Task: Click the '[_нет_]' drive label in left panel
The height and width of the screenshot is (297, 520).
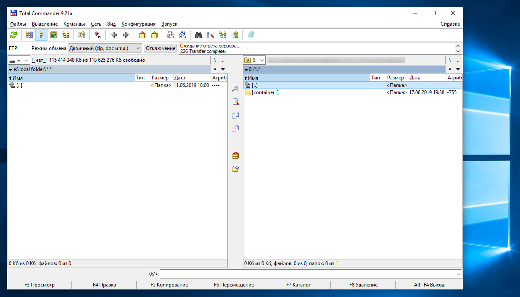Action: pyautogui.click(x=39, y=60)
